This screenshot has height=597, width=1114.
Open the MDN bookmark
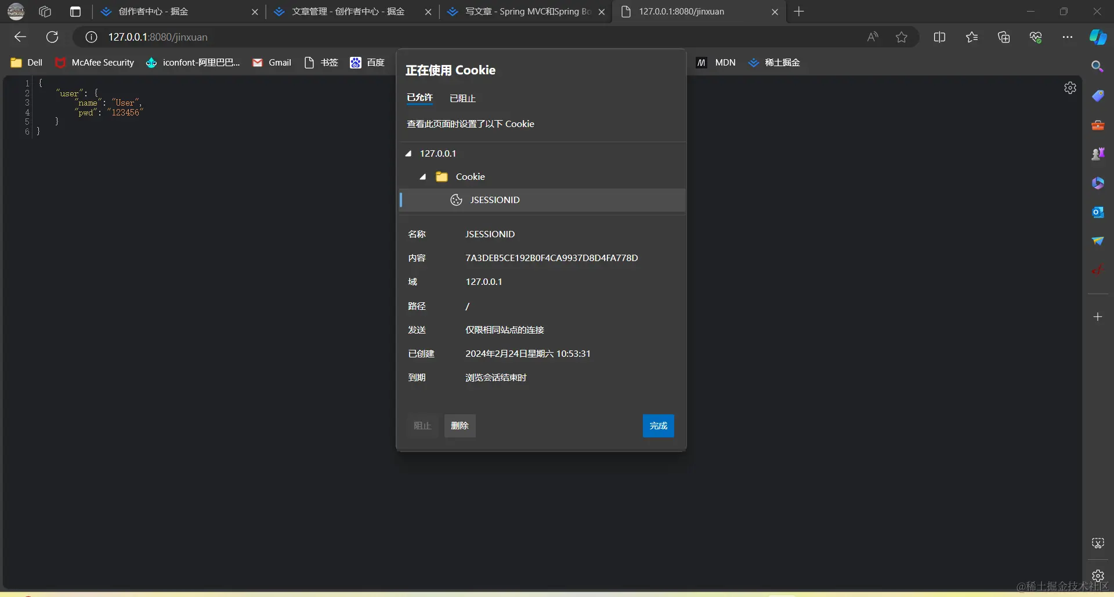pyautogui.click(x=716, y=63)
